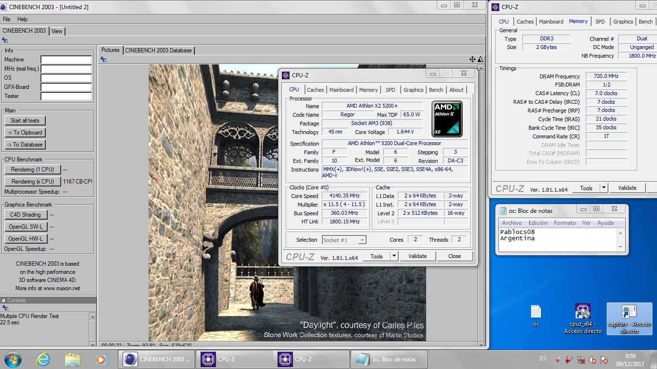
Task: Open CPU tab in background CPU-Z window
Action: (x=504, y=22)
